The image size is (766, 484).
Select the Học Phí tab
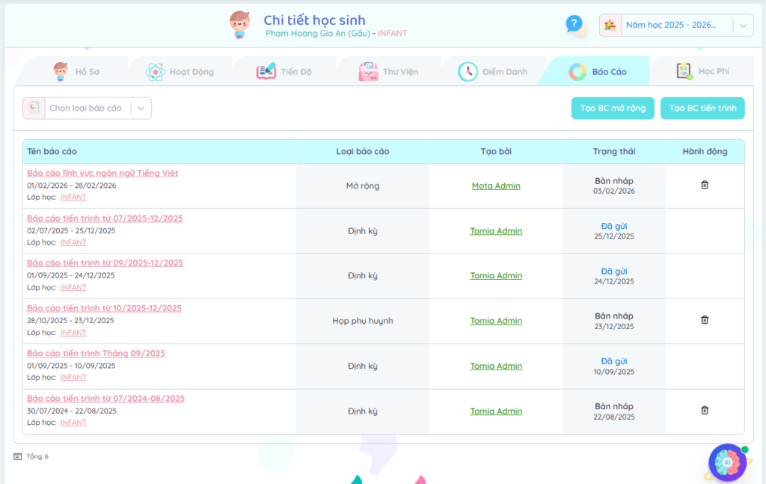(x=702, y=72)
